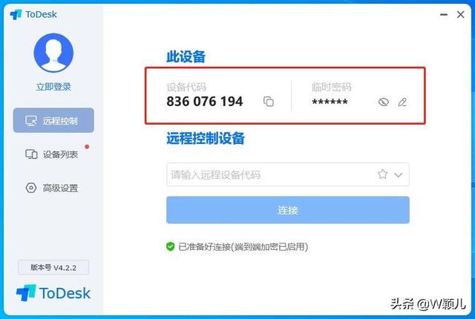The image size is (475, 319).
Task: Click the favorite star in remote code field
Action: [x=383, y=174]
